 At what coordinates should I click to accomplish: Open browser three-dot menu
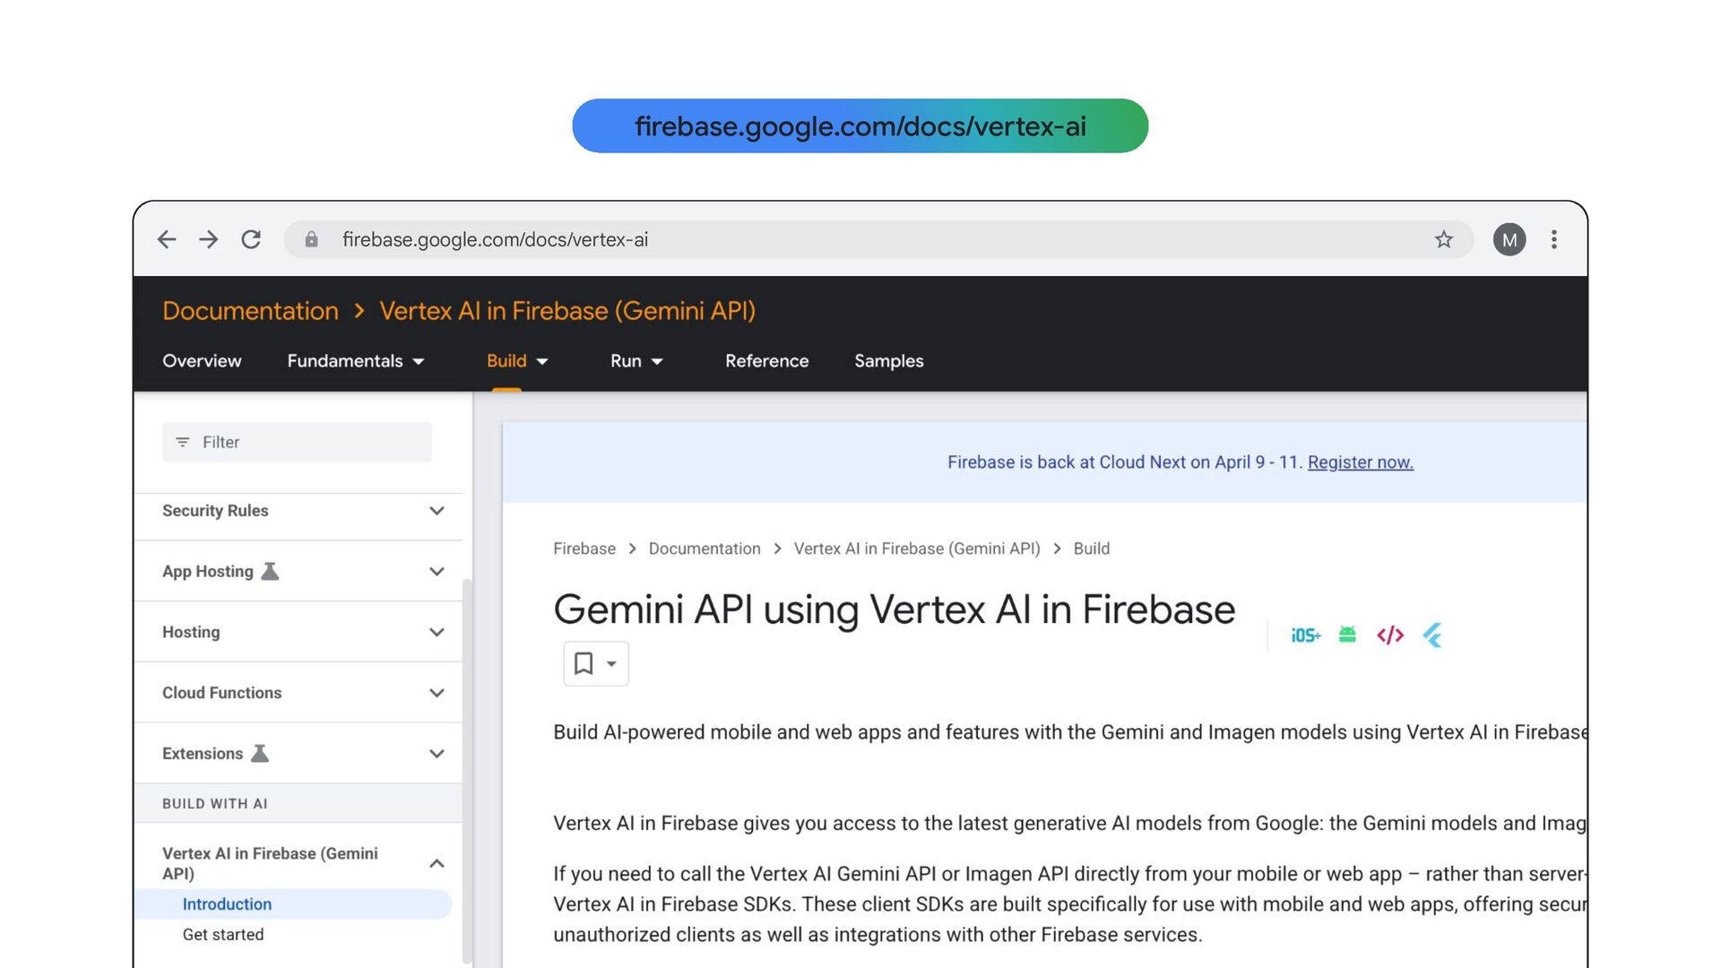pyautogui.click(x=1554, y=239)
